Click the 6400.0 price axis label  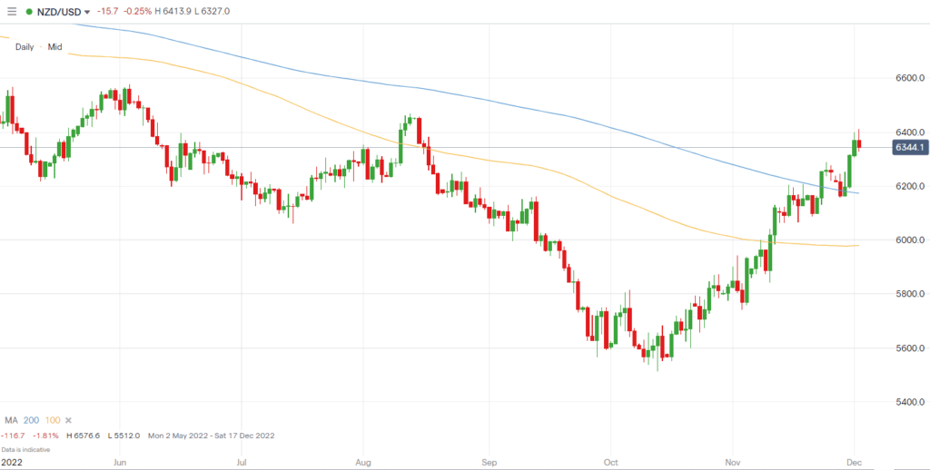(x=910, y=132)
